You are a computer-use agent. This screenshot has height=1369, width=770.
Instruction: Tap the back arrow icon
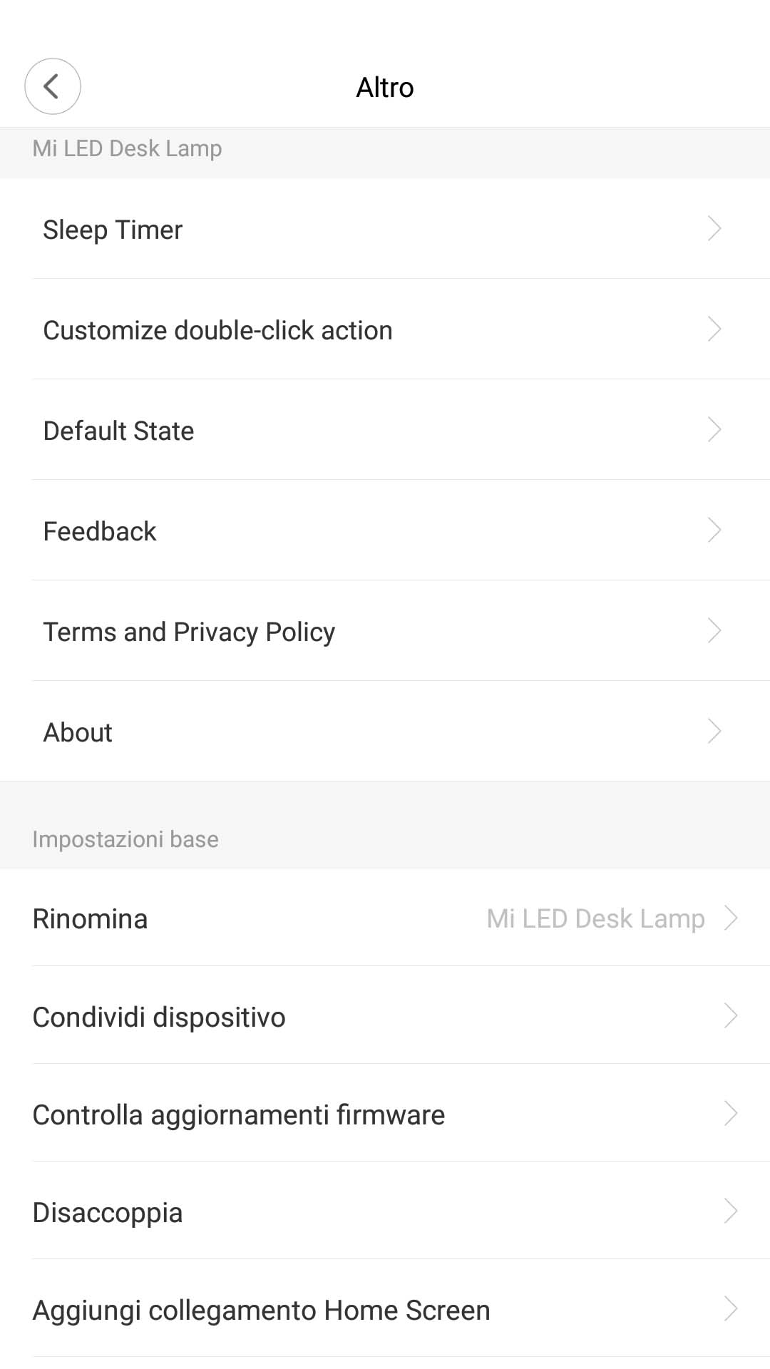click(x=52, y=86)
